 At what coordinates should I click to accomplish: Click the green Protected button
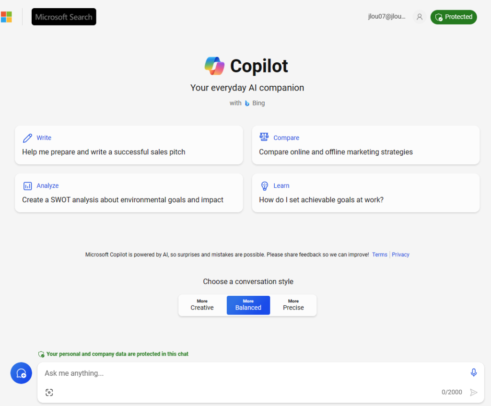click(x=454, y=17)
